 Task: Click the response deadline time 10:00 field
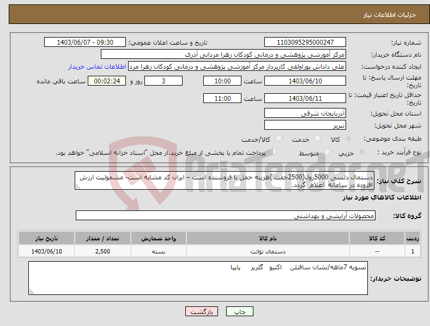(x=222, y=81)
